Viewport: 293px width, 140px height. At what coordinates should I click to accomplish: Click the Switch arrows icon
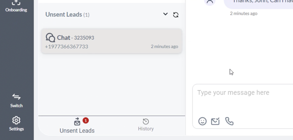[16, 97]
